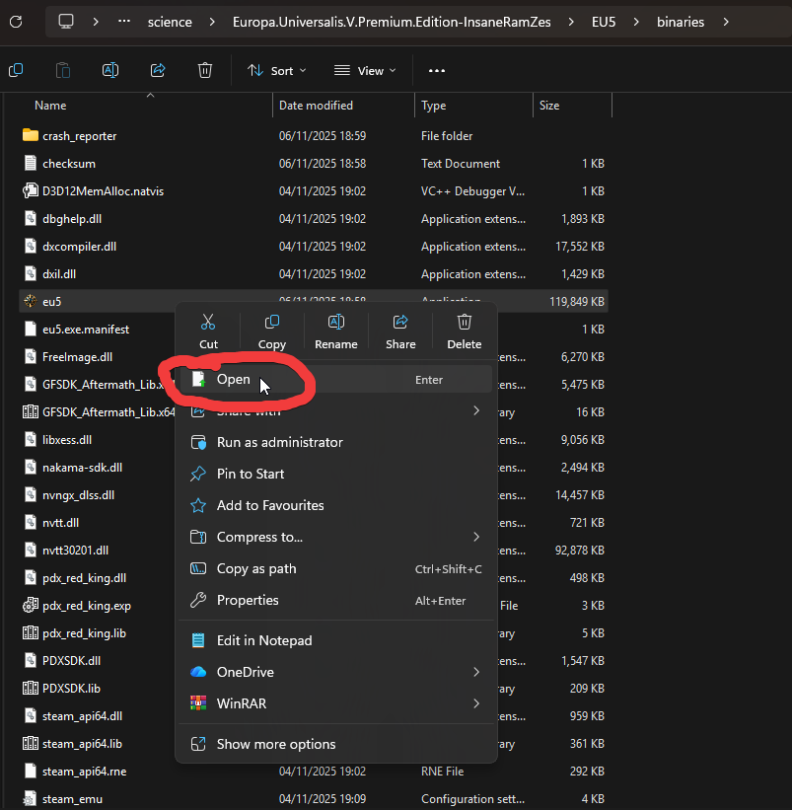Viewport: 792px width, 810px height.
Task: Select the steam_emu configuration file icon
Action: point(31,798)
